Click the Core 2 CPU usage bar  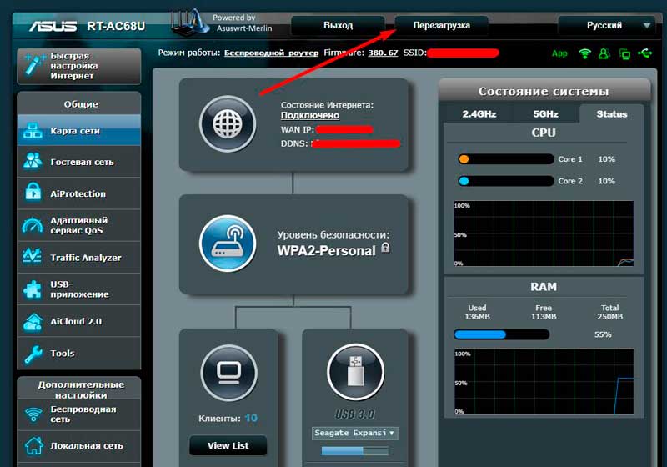[x=506, y=181]
